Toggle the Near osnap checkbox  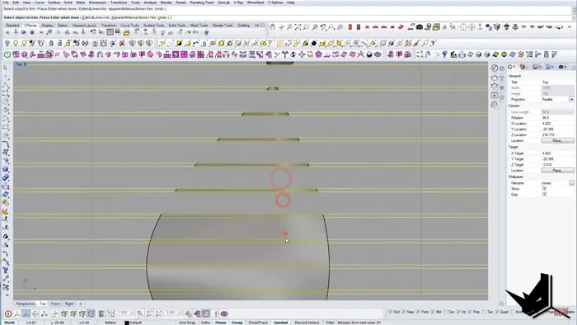(x=404, y=312)
